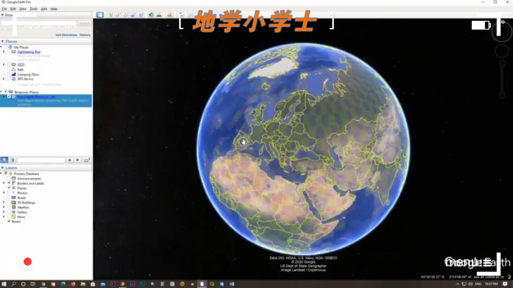Screen dimensions: 513x288
Task: Click the search input field
Action: click(x=39, y=23)
